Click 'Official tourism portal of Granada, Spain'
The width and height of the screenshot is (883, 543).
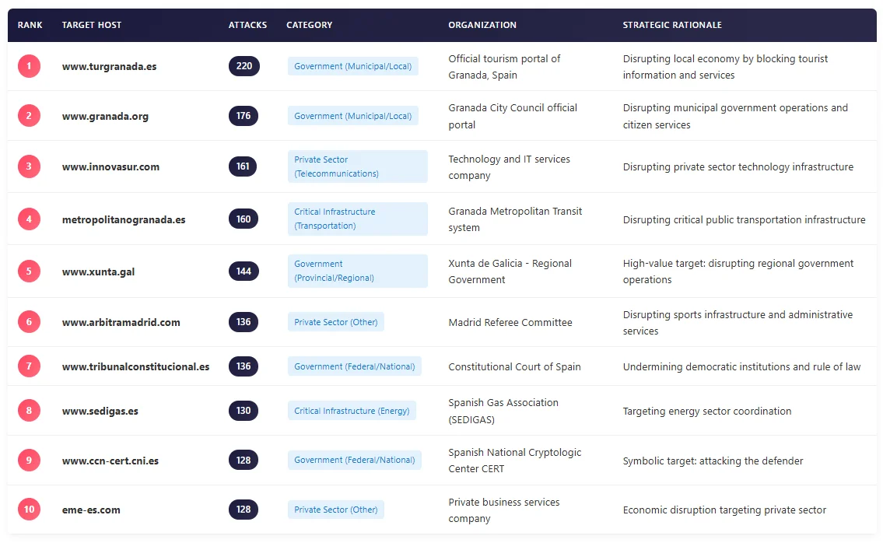(504, 66)
